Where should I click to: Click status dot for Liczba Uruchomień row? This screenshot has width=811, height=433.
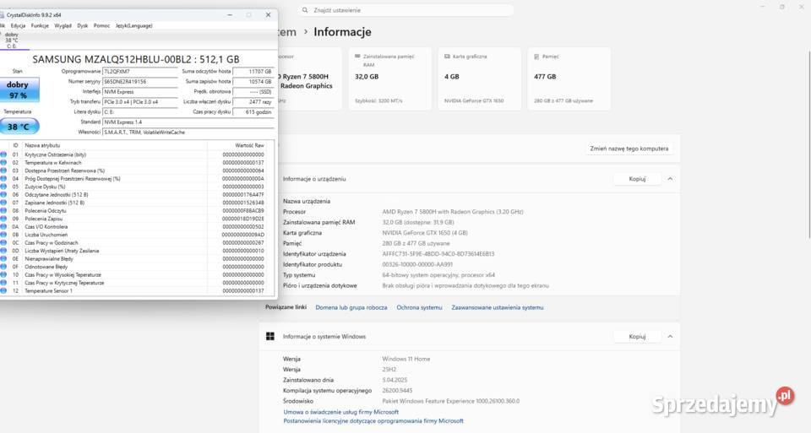click(3, 235)
